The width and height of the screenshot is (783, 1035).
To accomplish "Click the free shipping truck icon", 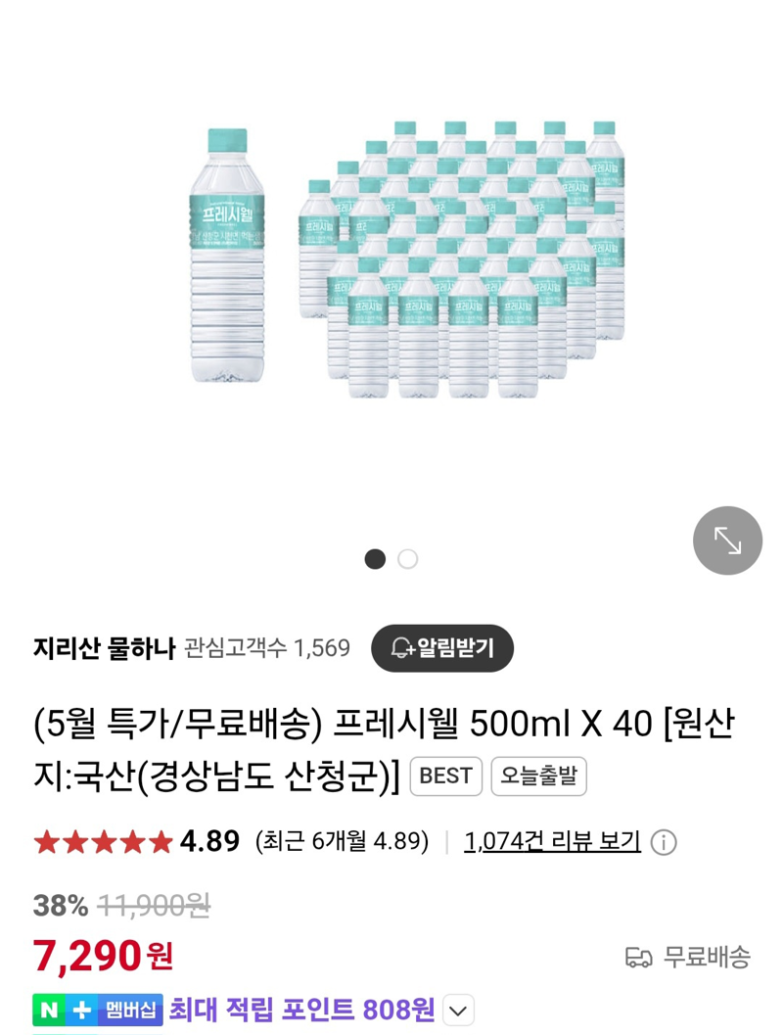I will coord(638,957).
